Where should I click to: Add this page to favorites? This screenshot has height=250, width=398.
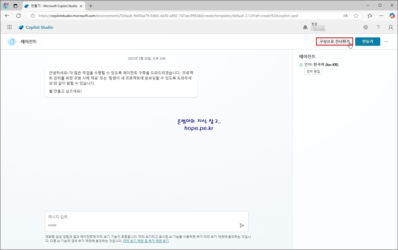coord(356,16)
